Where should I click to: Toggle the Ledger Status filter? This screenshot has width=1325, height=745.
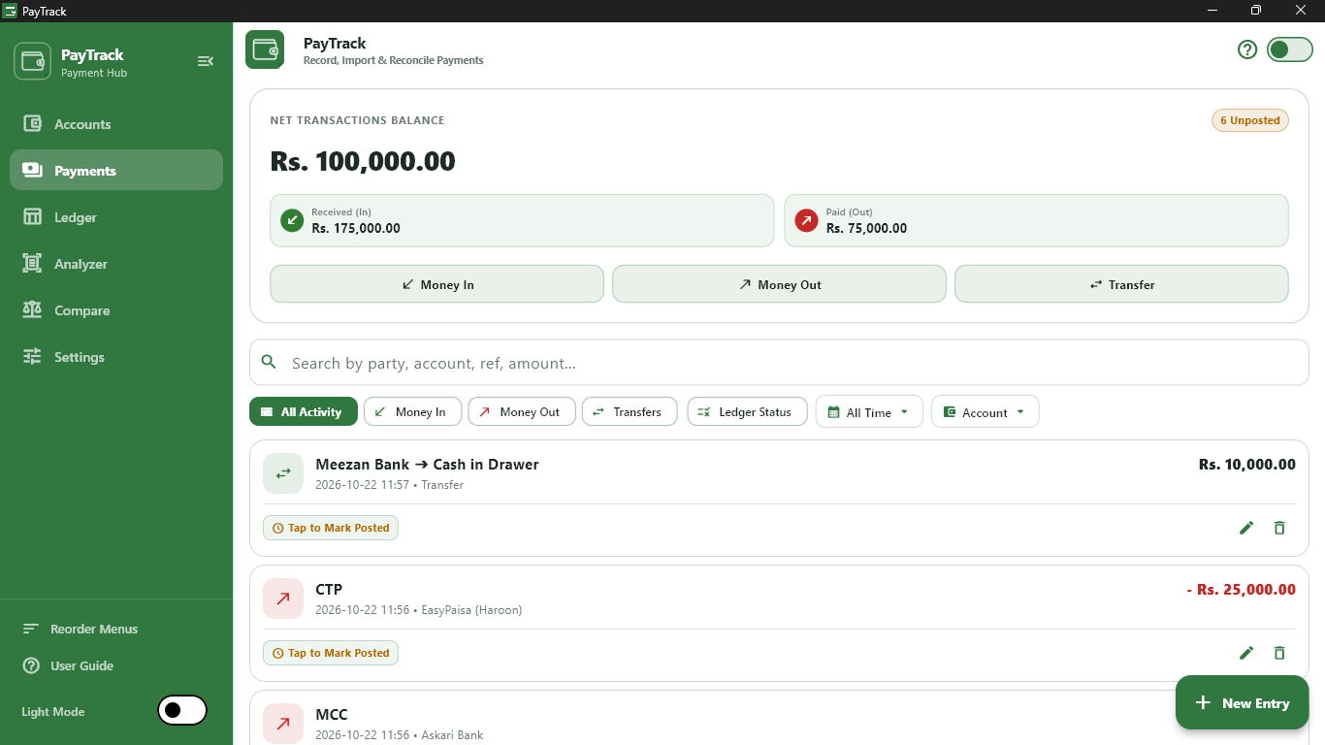(x=747, y=411)
